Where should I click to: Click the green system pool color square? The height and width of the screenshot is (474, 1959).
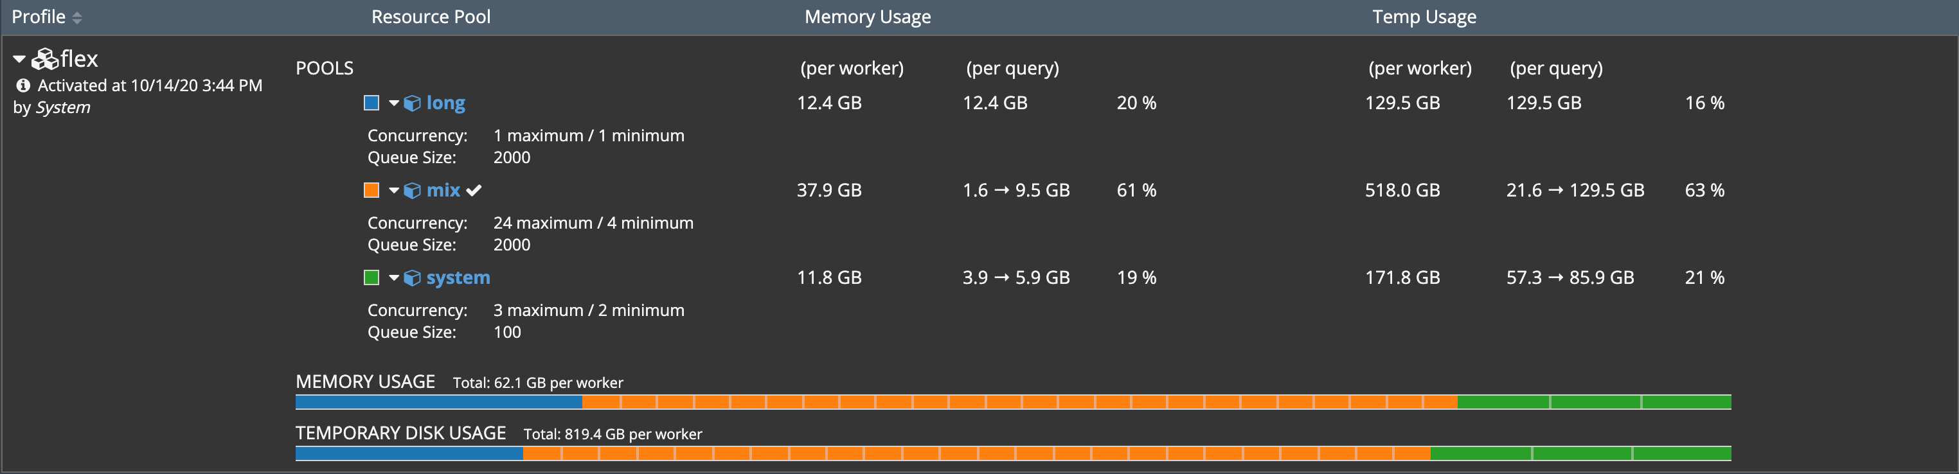pyautogui.click(x=371, y=277)
